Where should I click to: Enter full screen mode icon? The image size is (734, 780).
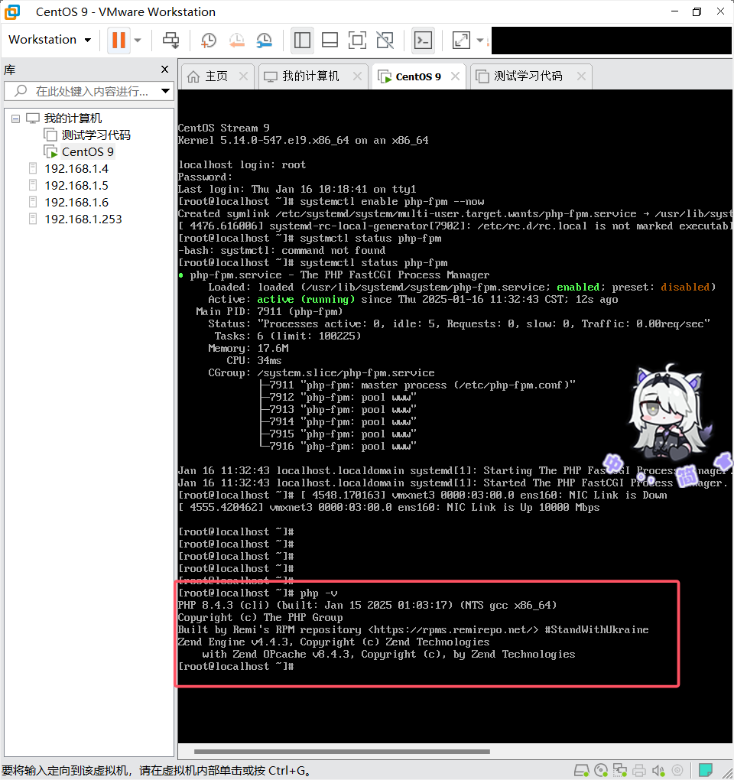pyautogui.click(x=358, y=40)
